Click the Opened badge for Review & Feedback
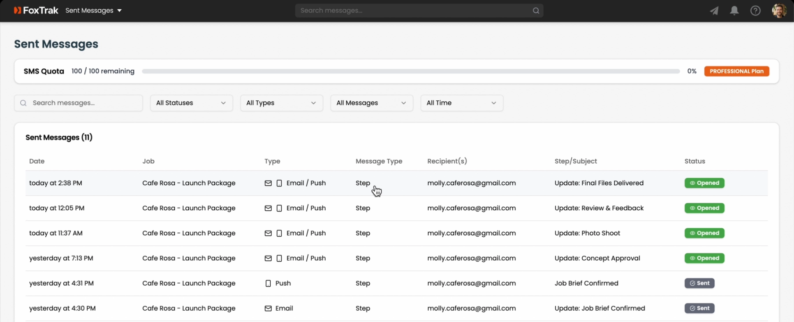 coord(704,208)
